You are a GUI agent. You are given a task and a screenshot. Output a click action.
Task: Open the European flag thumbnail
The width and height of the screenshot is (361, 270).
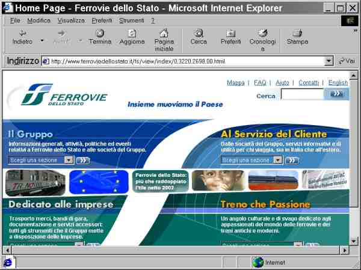[x=99, y=182]
